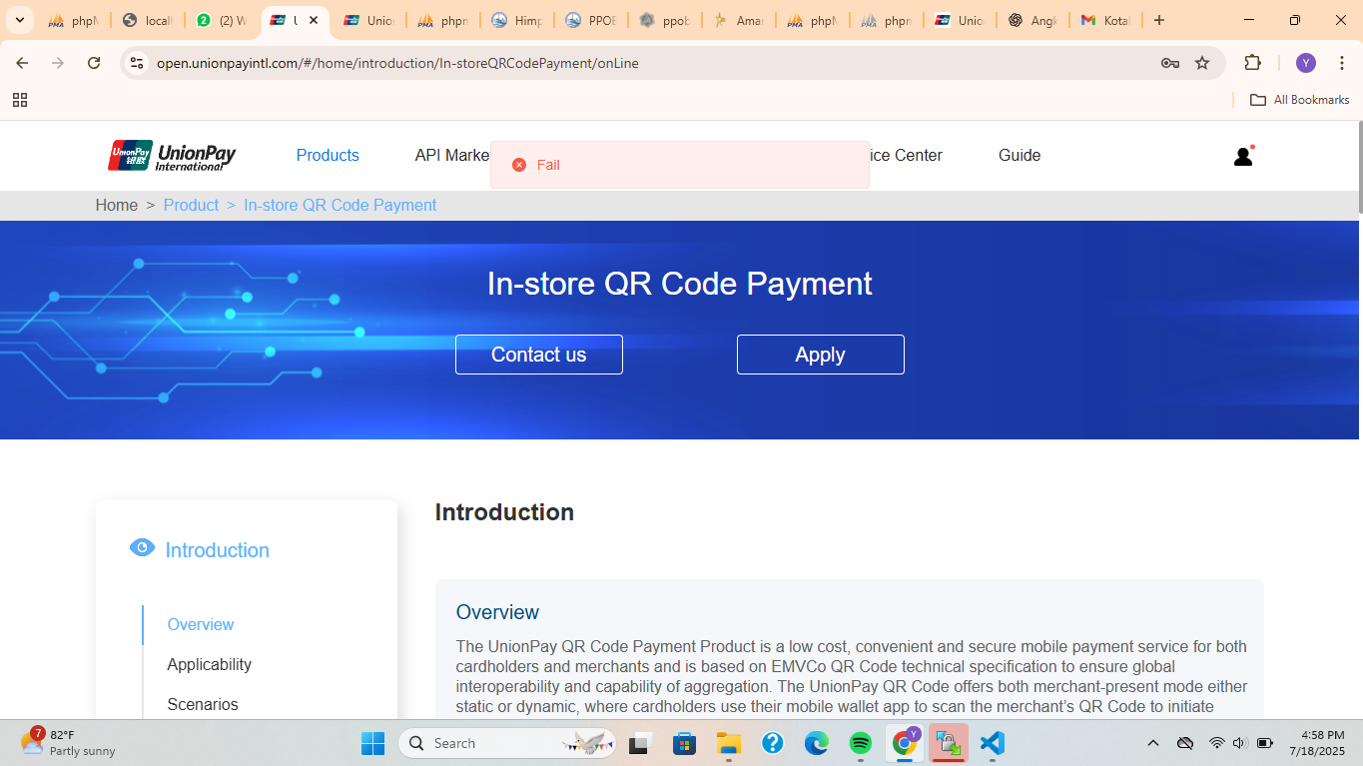Select Applicability in the sidebar
This screenshot has height=766, width=1363.
coord(210,664)
